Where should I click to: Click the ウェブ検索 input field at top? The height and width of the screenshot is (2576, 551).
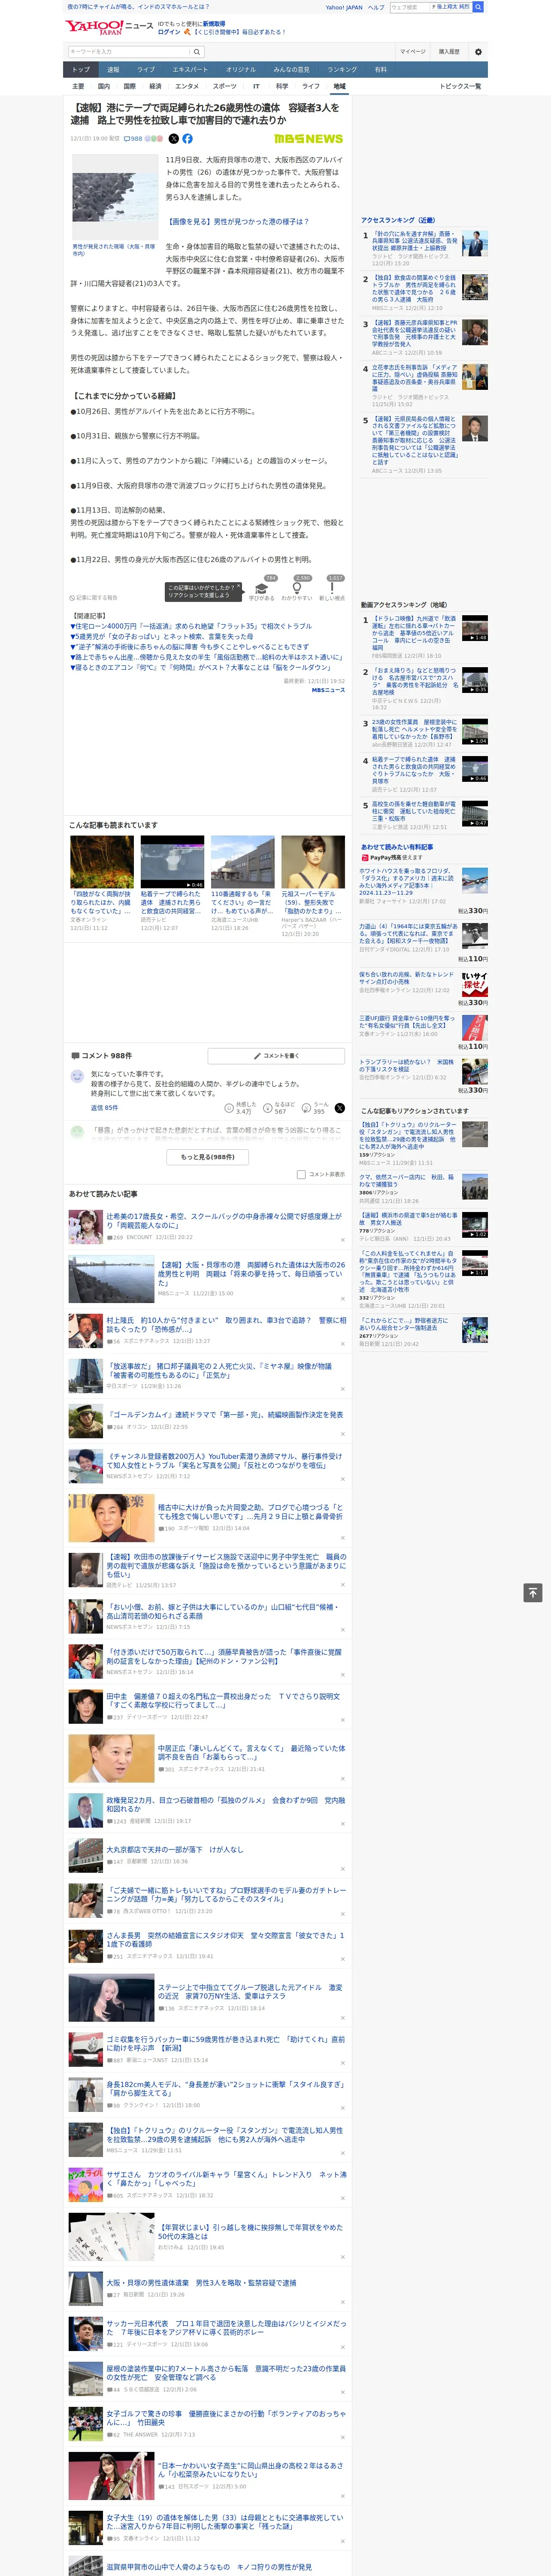pos(410,7)
